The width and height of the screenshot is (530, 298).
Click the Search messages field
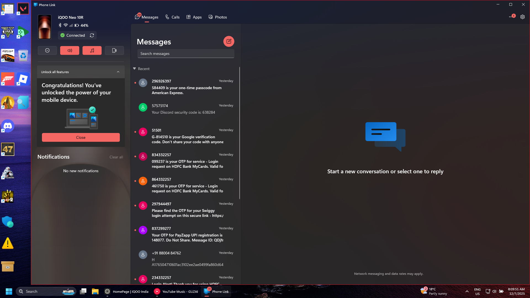(x=185, y=54)
